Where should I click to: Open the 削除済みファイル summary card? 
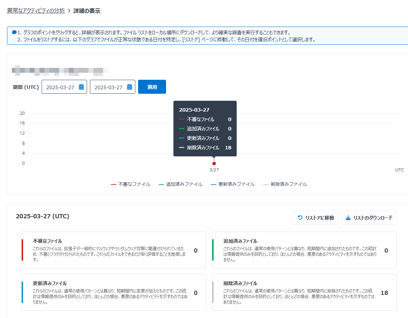pos(304,292)
